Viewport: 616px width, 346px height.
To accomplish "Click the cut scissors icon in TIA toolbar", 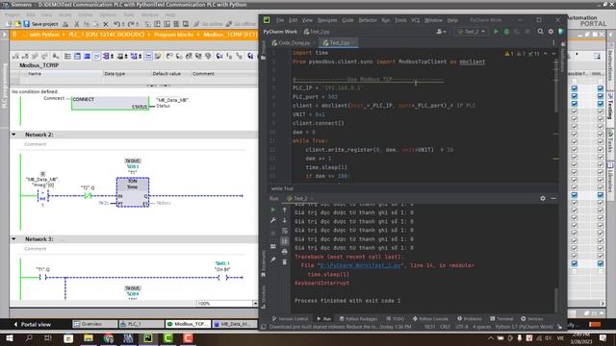I will (x=77, y=24).
